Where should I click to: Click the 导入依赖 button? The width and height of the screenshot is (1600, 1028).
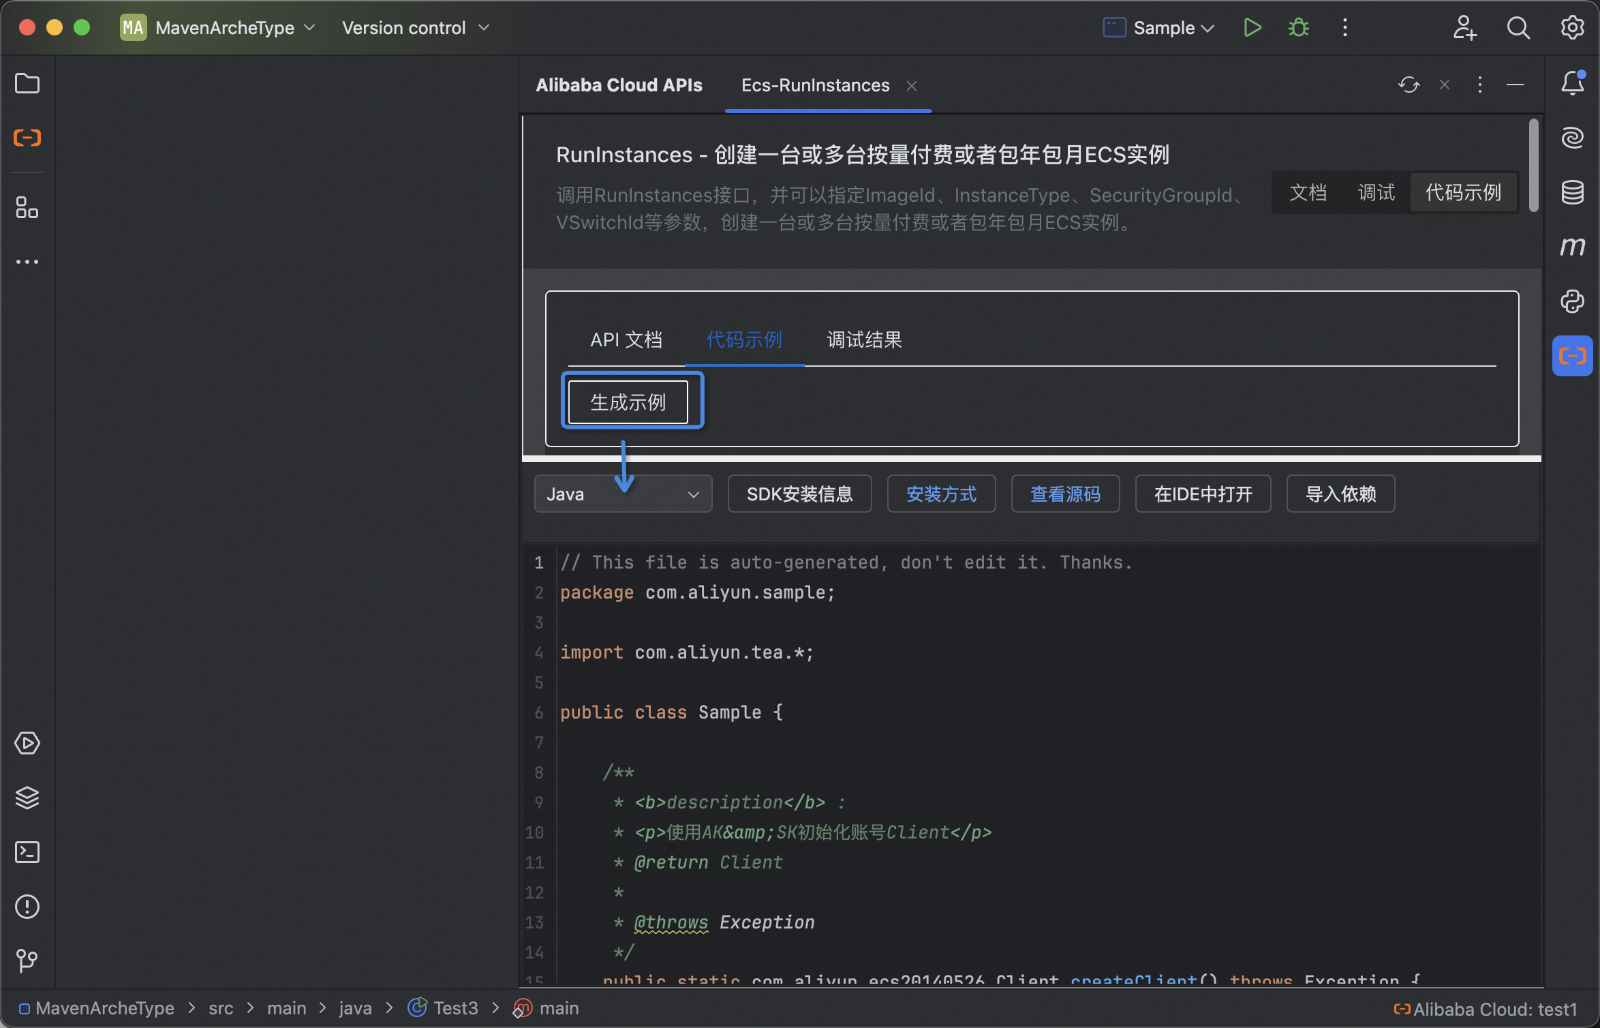tap(1341, 494)
